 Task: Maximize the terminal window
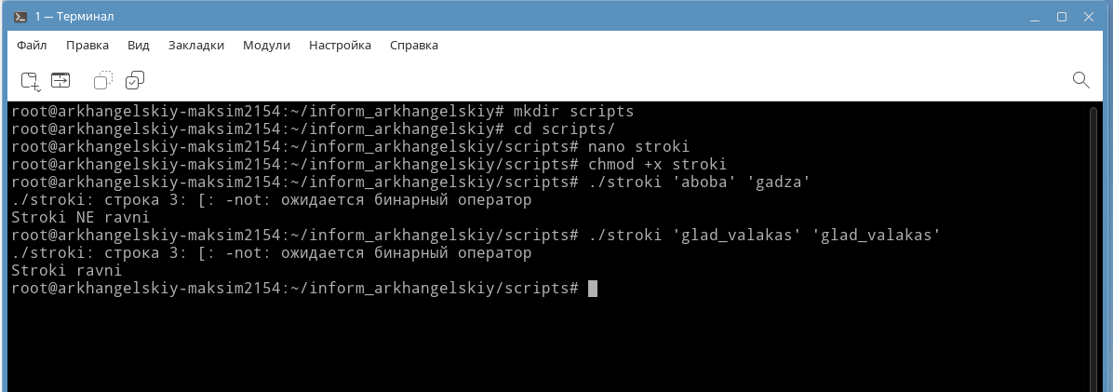click(x=1062, y=17)
